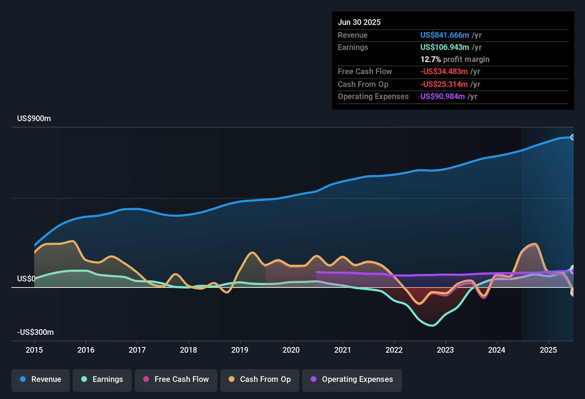Click the Jun 30 2025 tooltip date
Screen dimensions: 585x399
click(x=359, y=22)
